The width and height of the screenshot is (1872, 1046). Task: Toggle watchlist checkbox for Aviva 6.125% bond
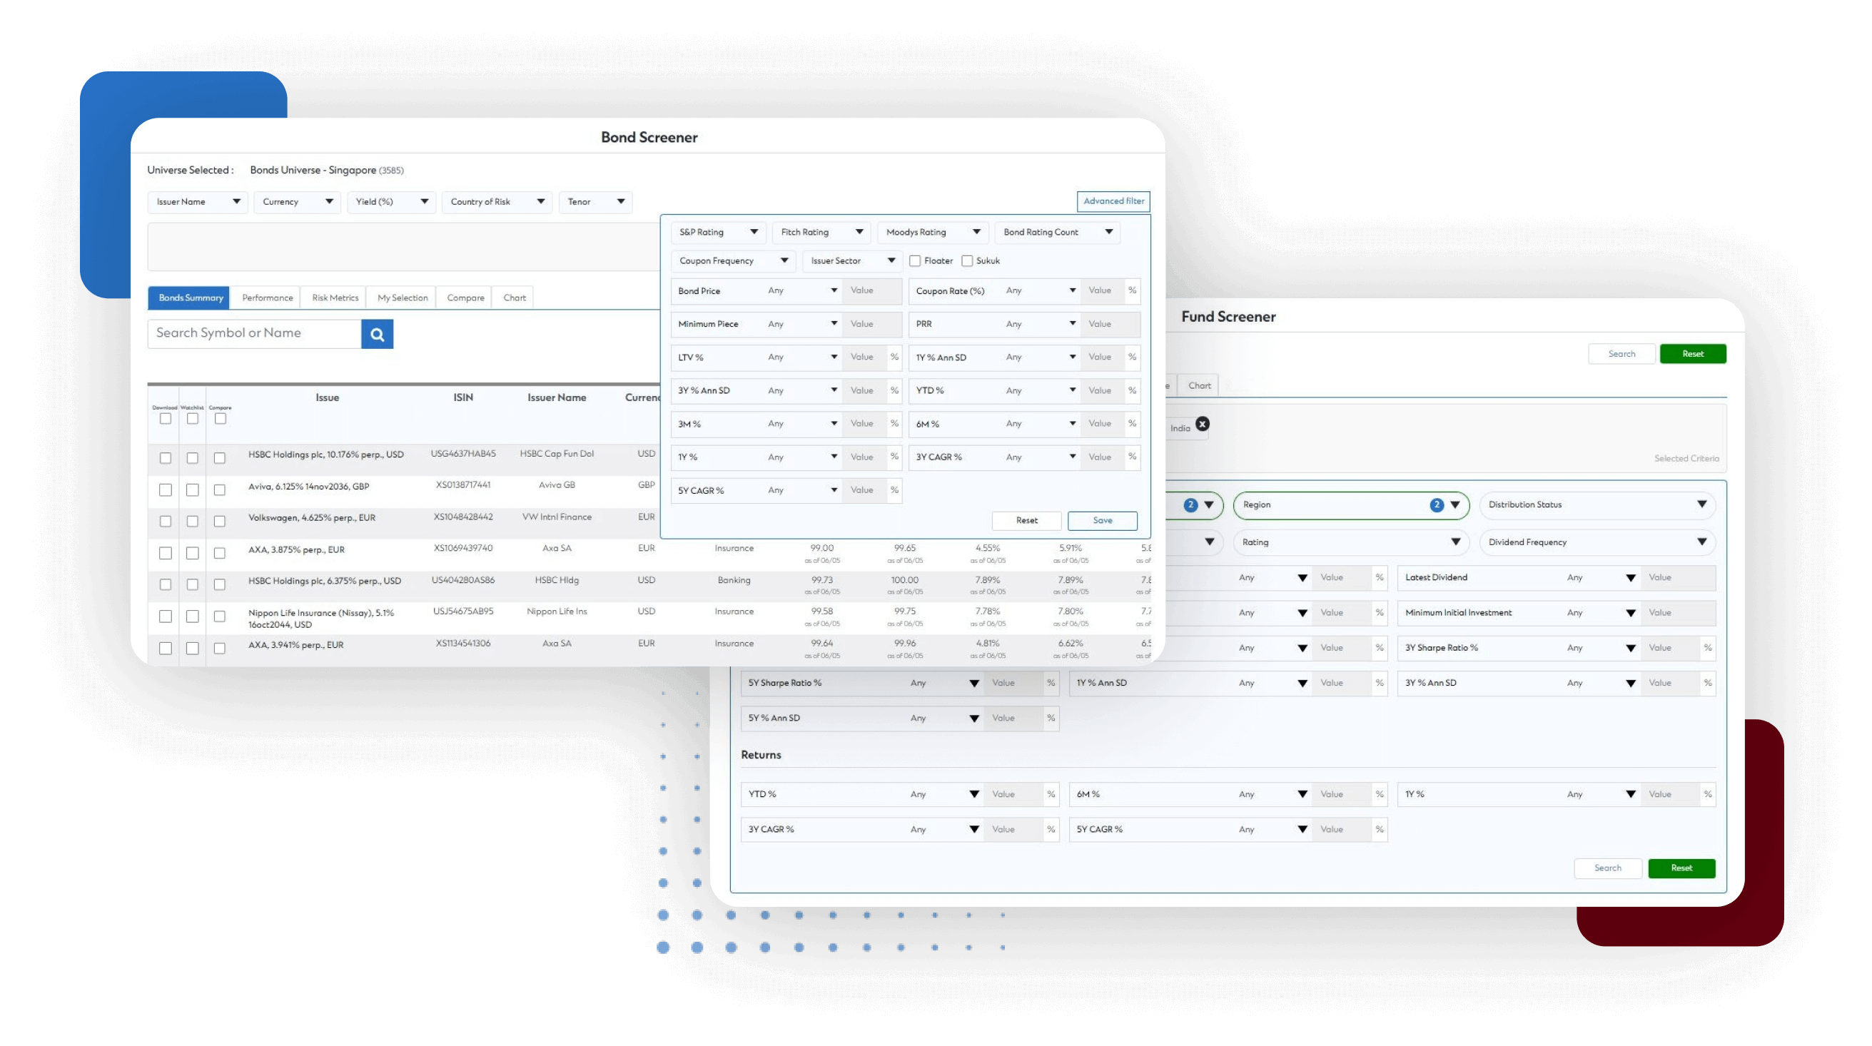point(193,490)
